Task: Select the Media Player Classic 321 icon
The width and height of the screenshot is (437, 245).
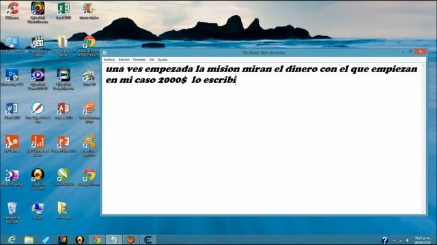Action: [x=38, y=46]
